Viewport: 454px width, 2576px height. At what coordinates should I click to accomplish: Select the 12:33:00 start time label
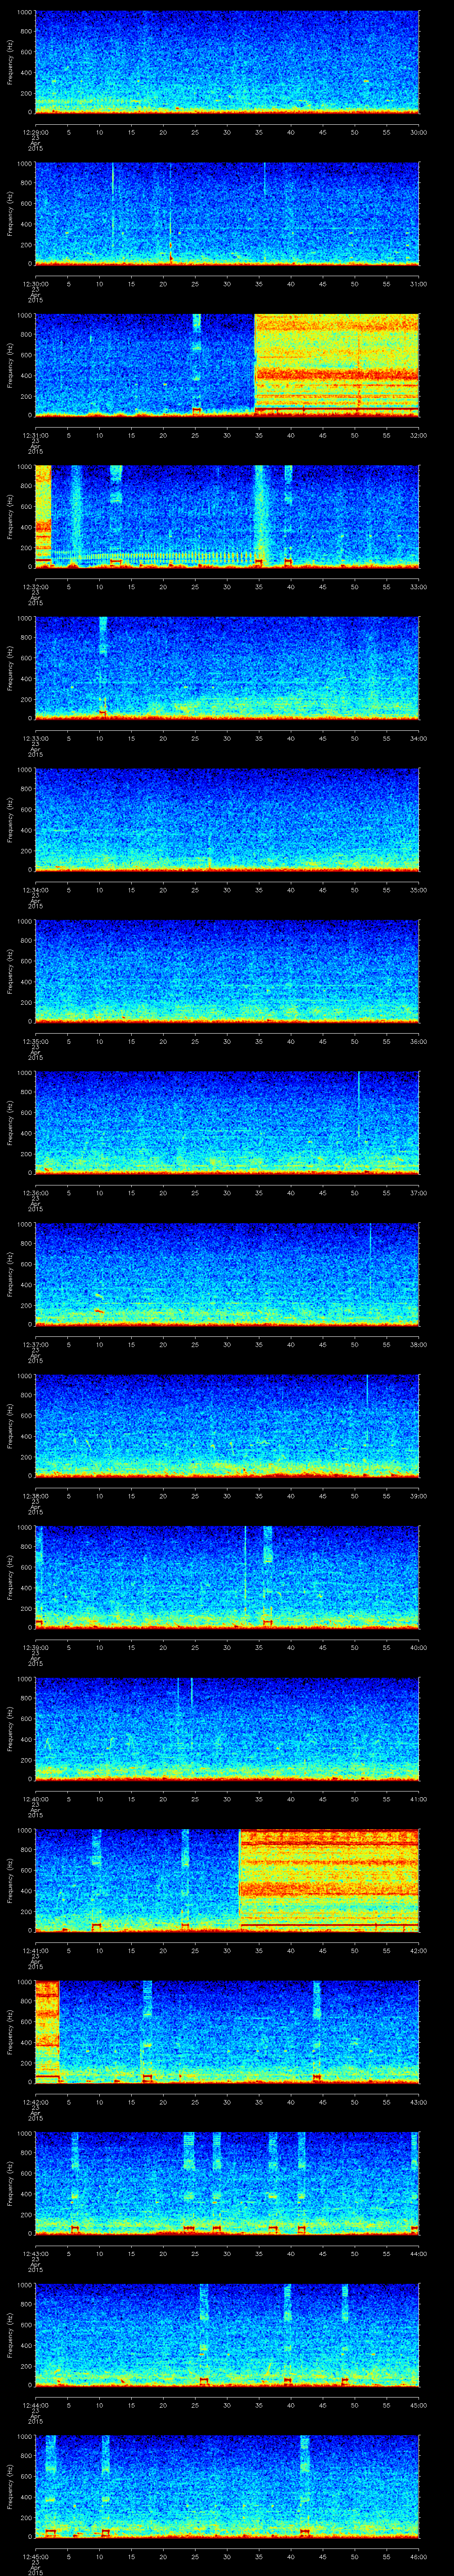[35, 738]
